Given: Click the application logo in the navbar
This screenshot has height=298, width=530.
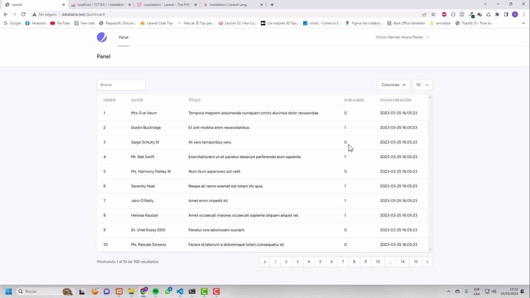Looking at the screenshot, I should (101, 37).
